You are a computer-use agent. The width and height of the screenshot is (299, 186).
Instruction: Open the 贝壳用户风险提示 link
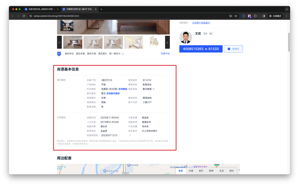click(x=201, y=23)
